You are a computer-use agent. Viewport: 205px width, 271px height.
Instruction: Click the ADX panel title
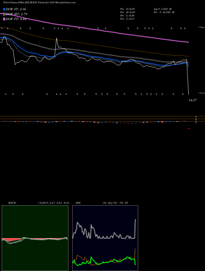(x=78, y=203)
